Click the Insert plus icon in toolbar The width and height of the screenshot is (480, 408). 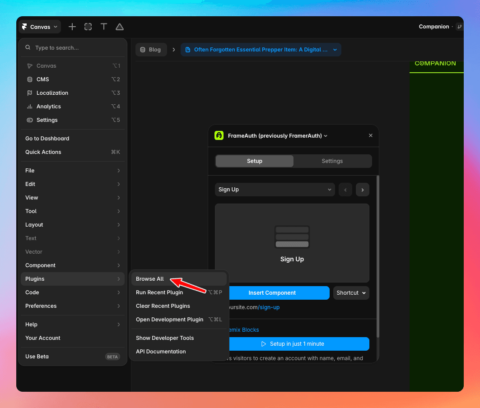coord(72,27)
